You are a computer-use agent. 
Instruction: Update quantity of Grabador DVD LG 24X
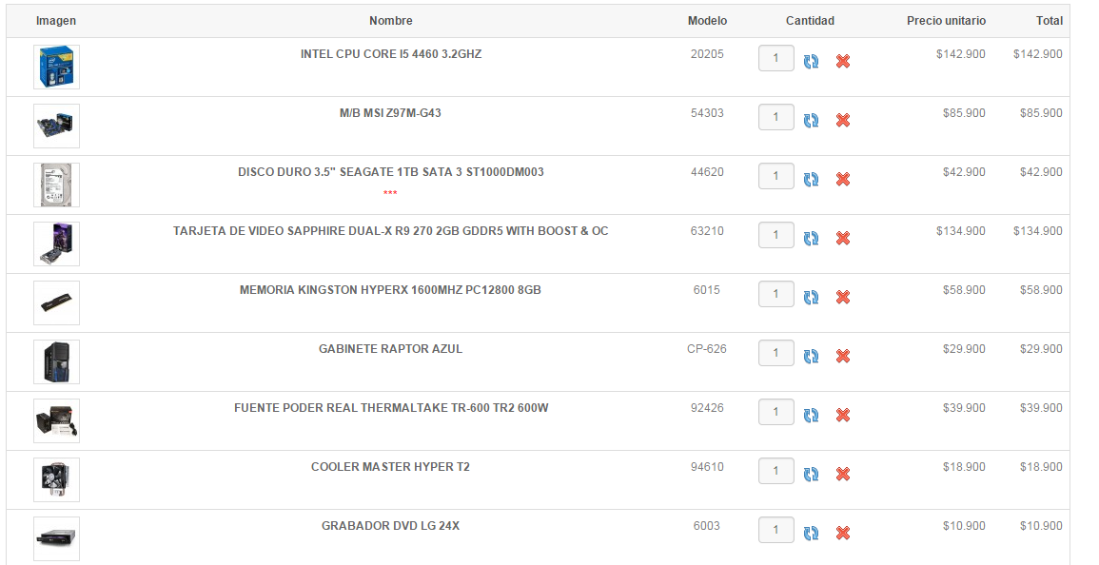click(x=811, y=533)
